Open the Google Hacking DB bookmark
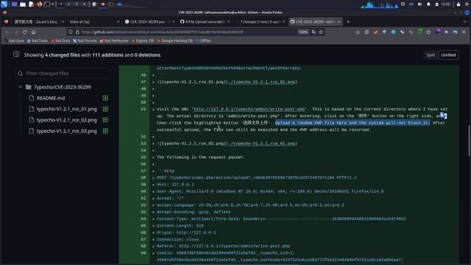Image resolution: width=471 pixels, height=265 pixels. click(x=175, y=40)
